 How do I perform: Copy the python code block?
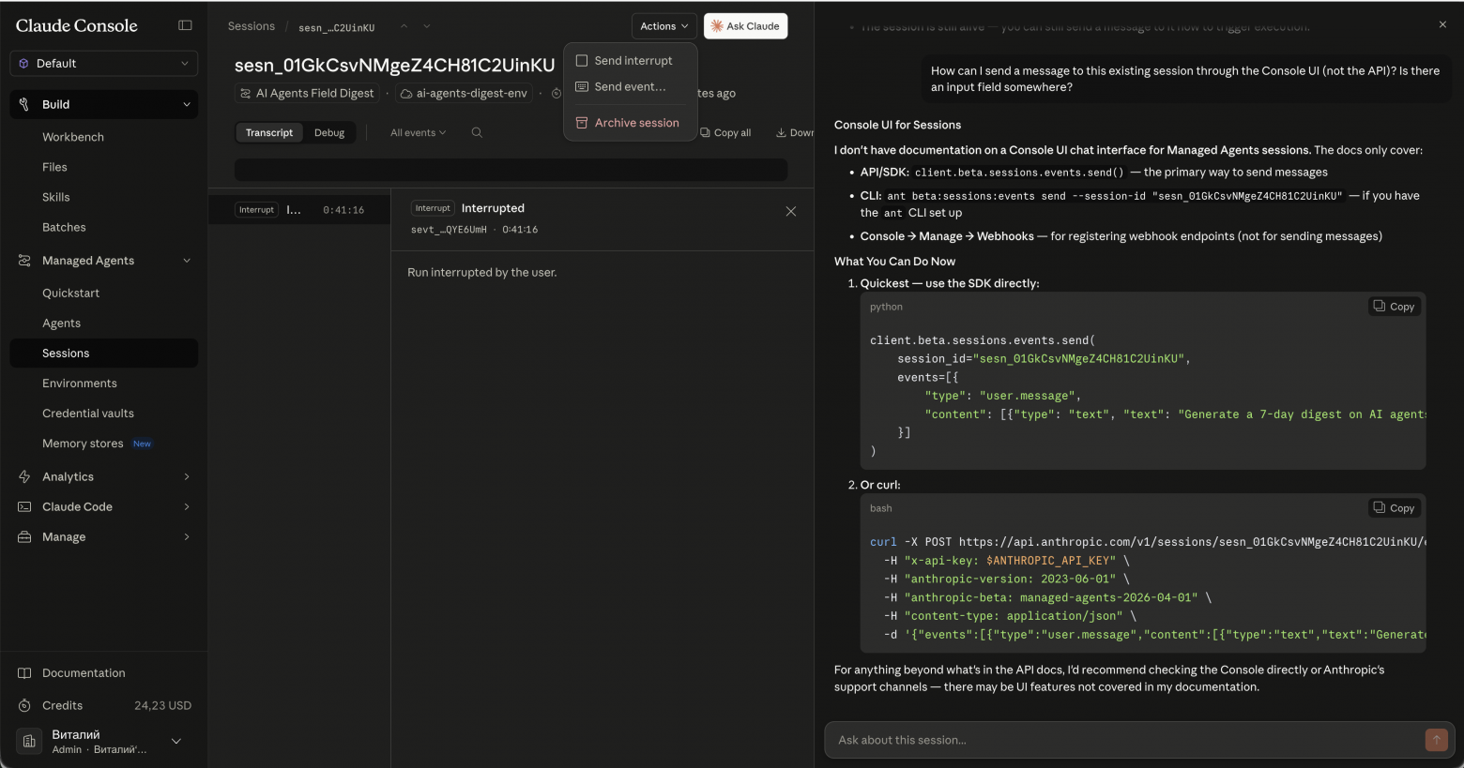pyautogui.click(x=1395, y=307)
